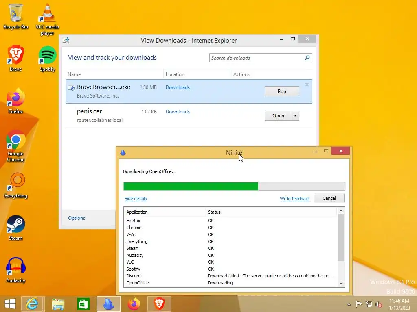Image resolution: width=417 pixels, height=312 pixels.
Task: Click the router.collabnet.local source text
Action: pos(100,120)
